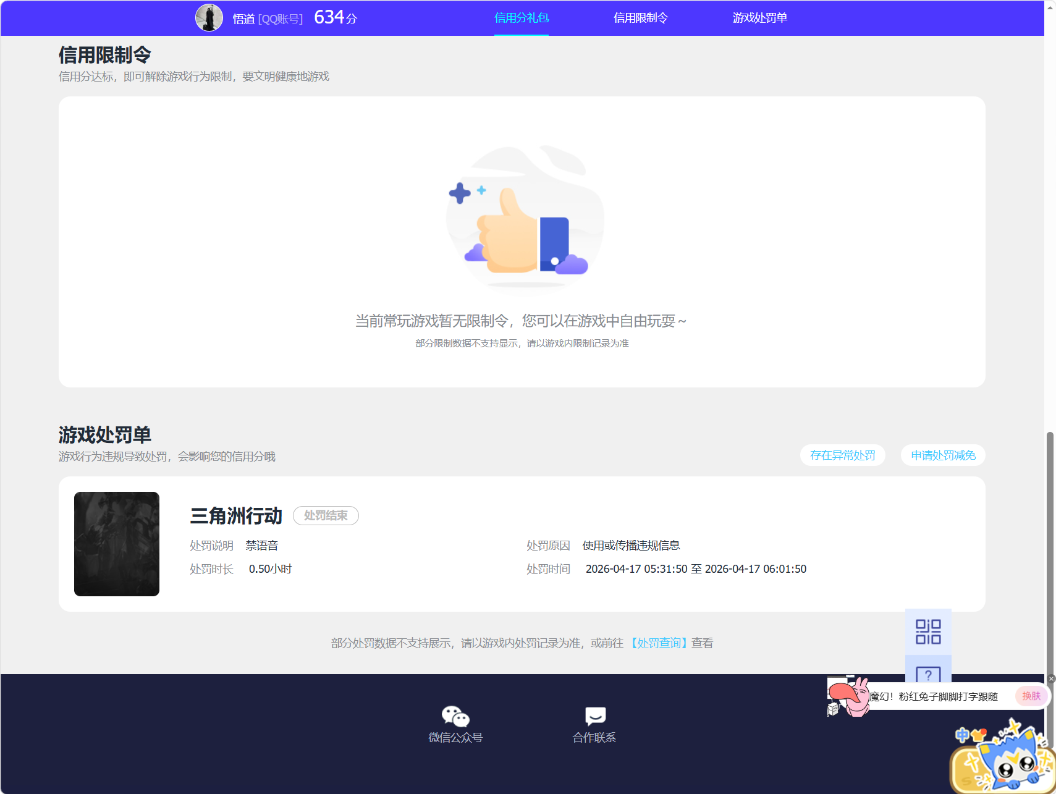1056x794 pixels.
Task: Open the 【处罚查询】 link
Action: 659,643
